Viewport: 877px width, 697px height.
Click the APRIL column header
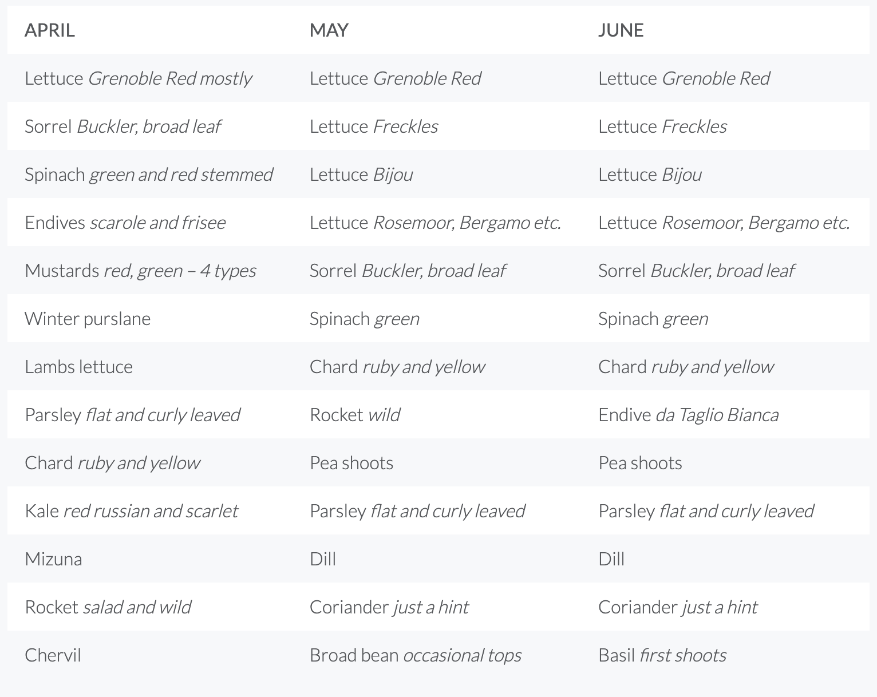[50, 30]
